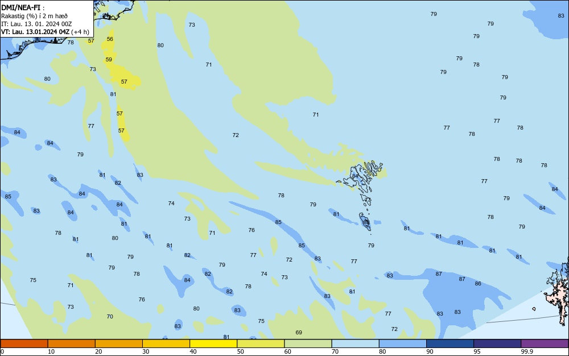Click the purple legend band above 99.9
The width and height of the screenshot is (569, 356).
tap(545, 343)
